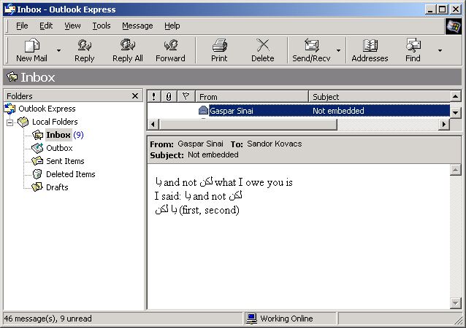Select the Drafts folder
This screenshot has width=466, height=328.
coord(57,187)
